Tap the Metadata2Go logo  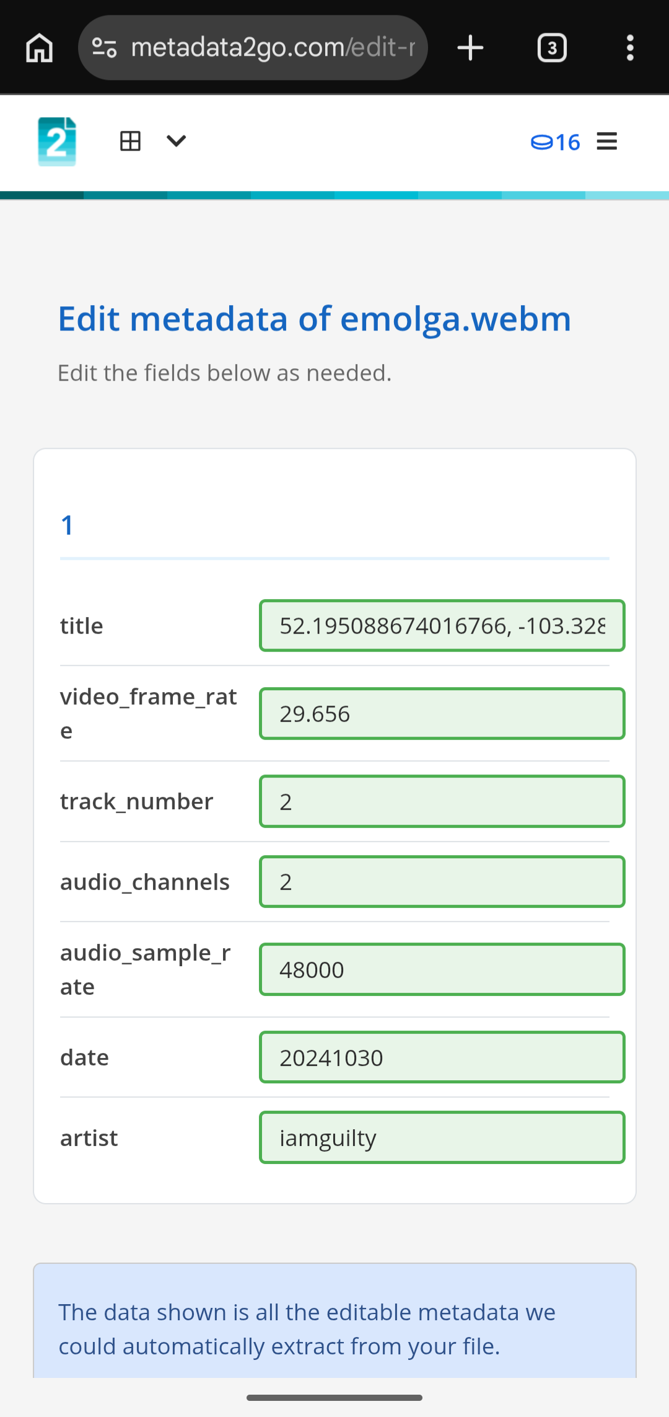pos(57,141)
